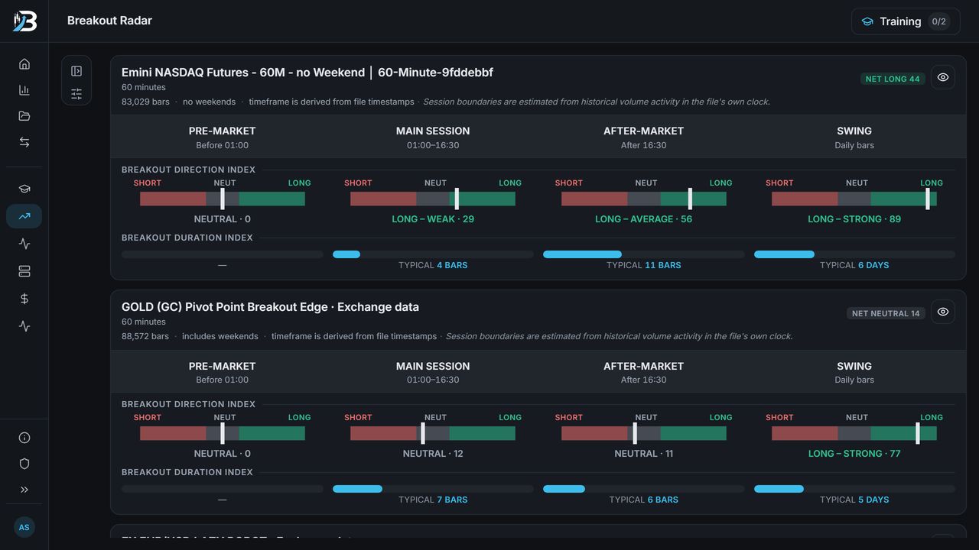Click the NET LONG 44 badge
The width and height of the screenshot is (979, 550).
click(893, 79)
